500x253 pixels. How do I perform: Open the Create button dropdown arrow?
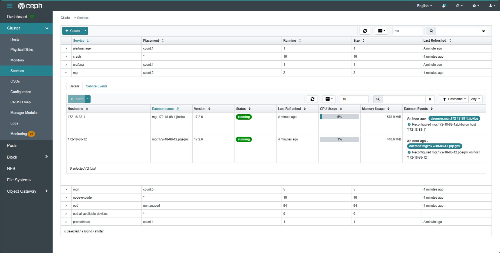[x=85, y=31]
